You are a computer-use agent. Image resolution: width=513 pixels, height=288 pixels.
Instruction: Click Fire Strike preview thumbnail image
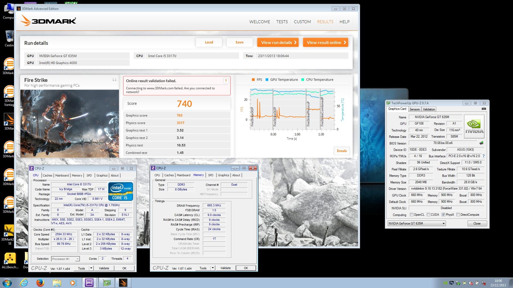point(69,123)
